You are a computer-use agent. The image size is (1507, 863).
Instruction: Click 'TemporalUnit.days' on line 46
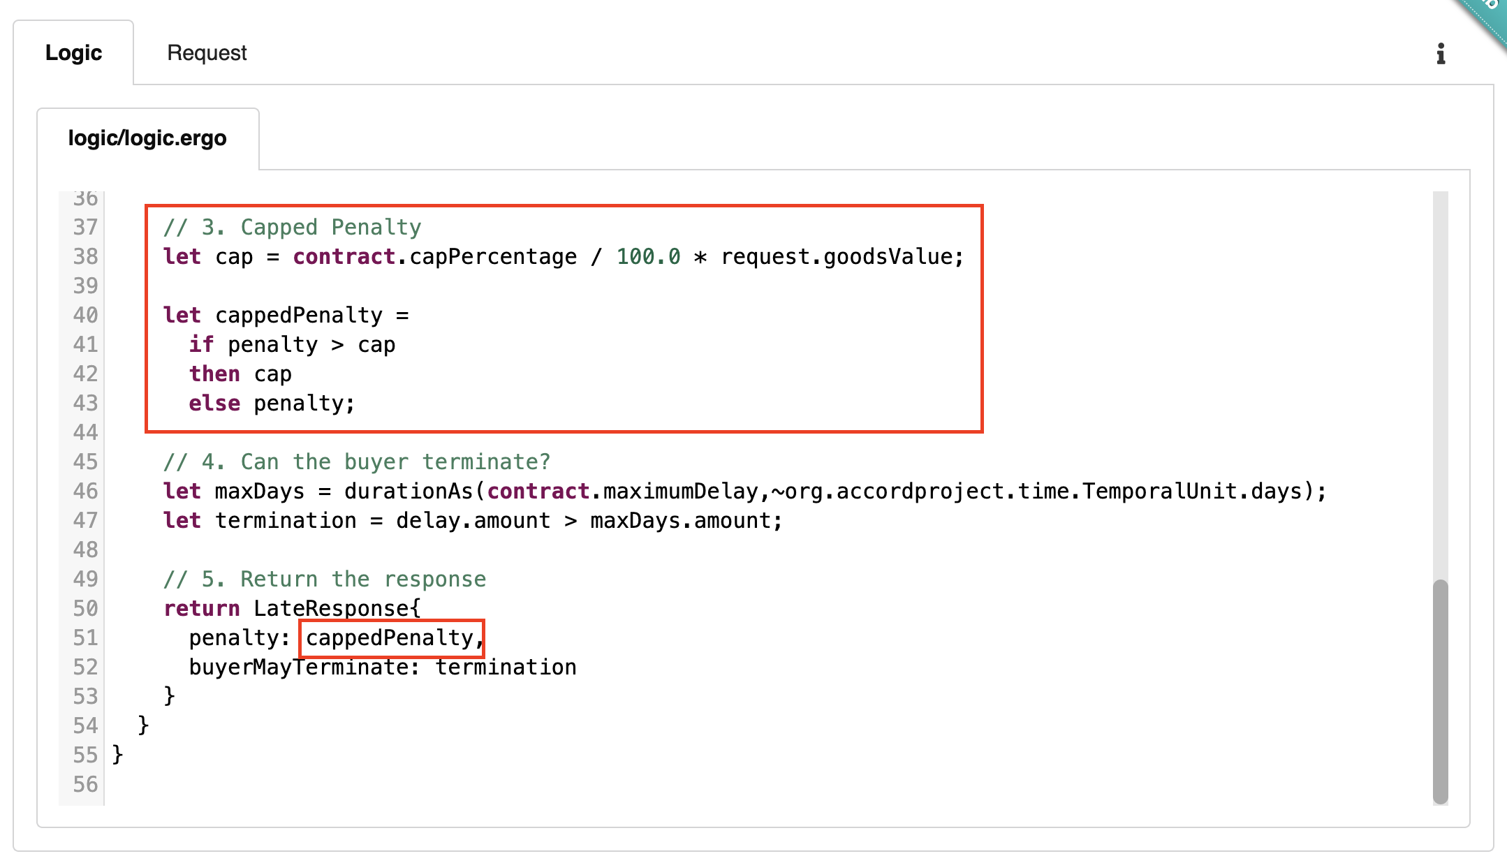[1193, 491]
